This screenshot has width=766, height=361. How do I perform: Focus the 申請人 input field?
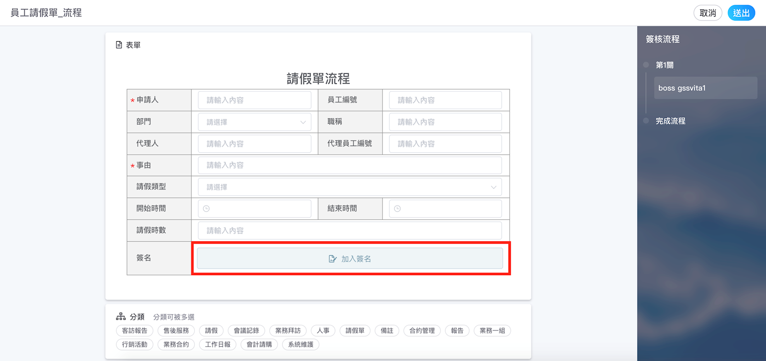(255, 100)
